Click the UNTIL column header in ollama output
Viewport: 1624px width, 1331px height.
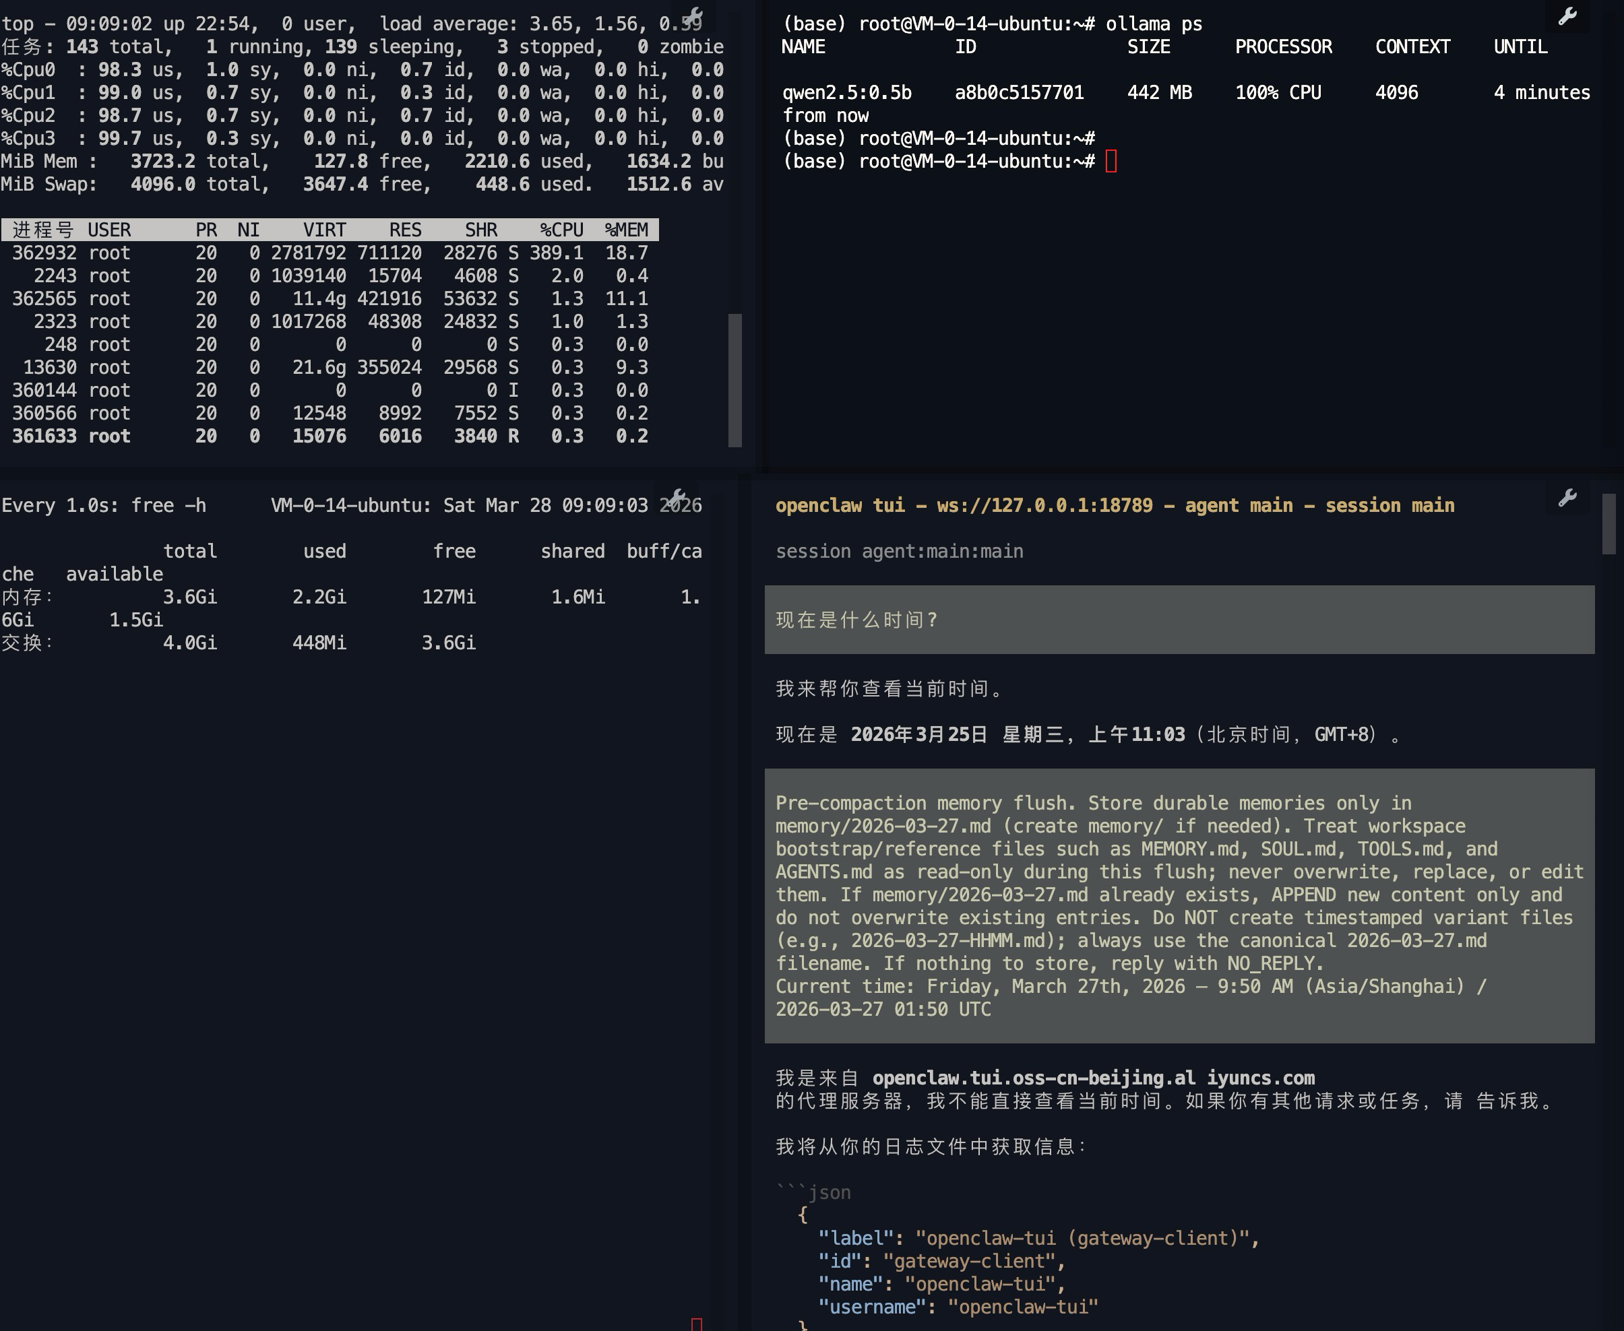(x=1520, y=46)
